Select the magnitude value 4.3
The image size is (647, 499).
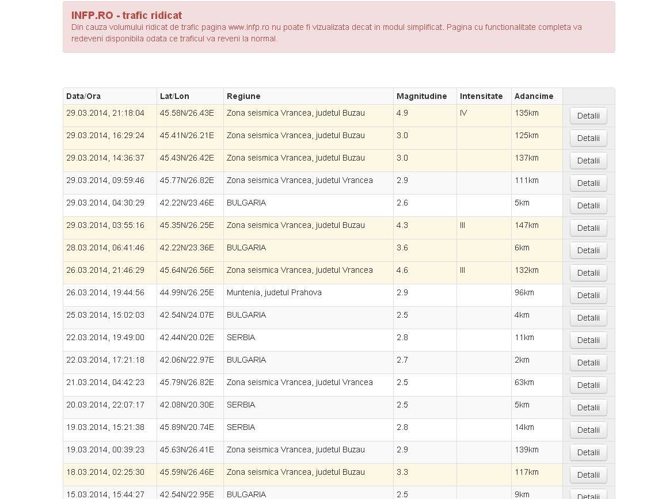point(402,226)
